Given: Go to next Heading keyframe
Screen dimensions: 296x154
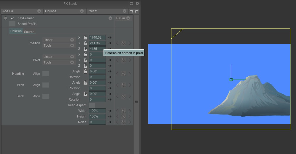Looking at the screenshot, I should point(130,74).
